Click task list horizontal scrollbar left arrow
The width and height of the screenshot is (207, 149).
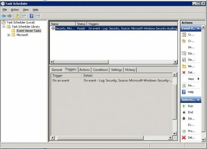pyautogui.click(x=52, y=62)
